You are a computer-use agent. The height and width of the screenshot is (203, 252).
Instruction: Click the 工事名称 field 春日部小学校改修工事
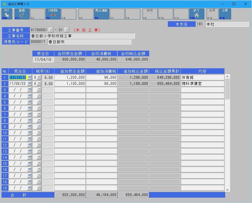82,36
